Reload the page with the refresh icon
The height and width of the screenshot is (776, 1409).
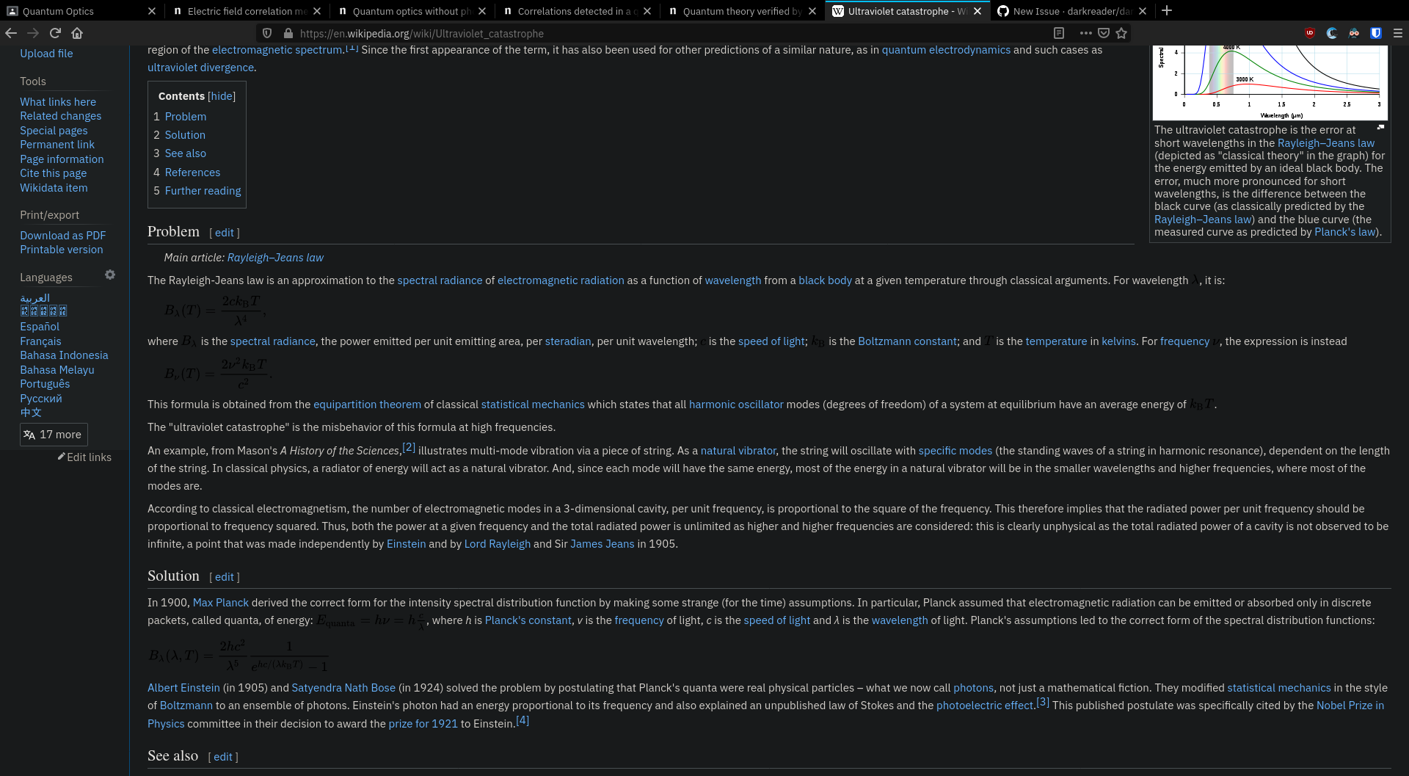click(55, 33)
